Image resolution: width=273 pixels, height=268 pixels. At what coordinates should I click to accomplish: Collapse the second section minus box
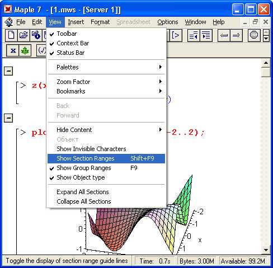8,118
